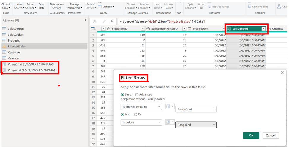Open Manage Parameters menu
Screen dimensions: 289x148
[x=74, y=6]
